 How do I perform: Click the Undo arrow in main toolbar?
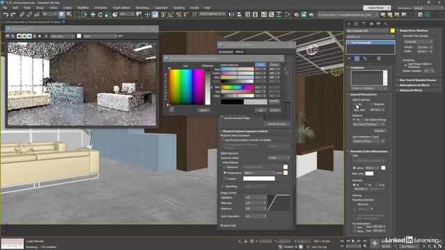6,15
